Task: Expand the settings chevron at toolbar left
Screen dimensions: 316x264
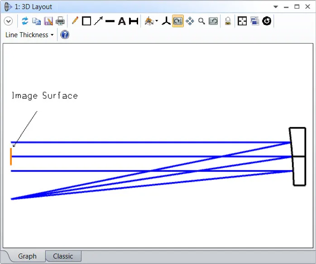Action: click(x=8, y=21)
